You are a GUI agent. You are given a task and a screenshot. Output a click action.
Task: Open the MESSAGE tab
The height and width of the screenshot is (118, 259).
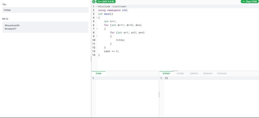click(x=208, y=74)
